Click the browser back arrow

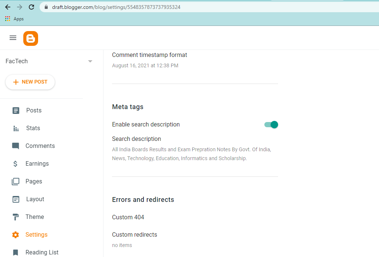point(8,7)
